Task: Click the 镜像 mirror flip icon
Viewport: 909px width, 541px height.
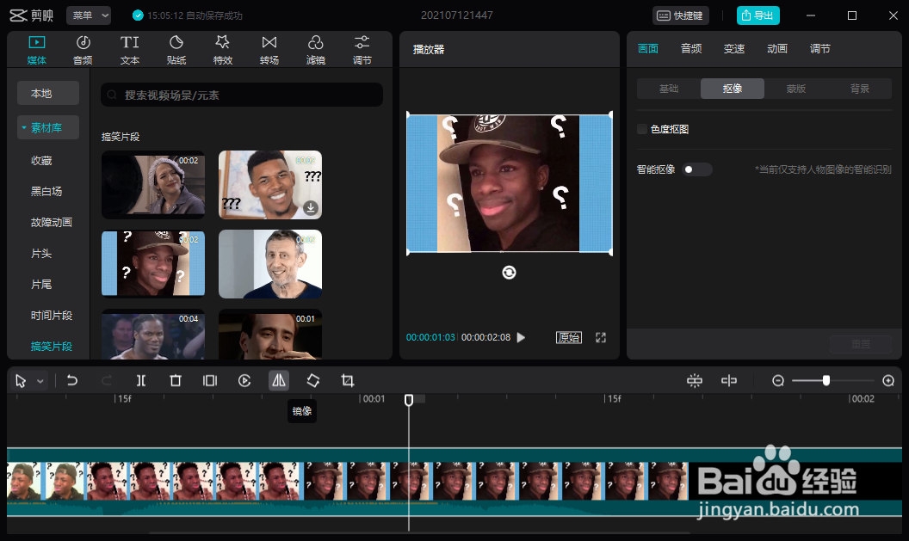Action: (x=279, y=380)
